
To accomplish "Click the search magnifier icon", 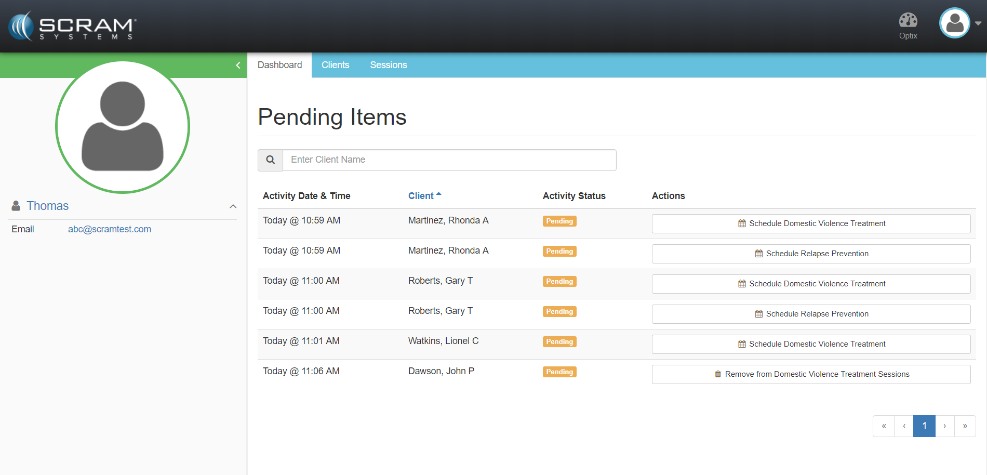I will pyautogui.click(x=271, y=160).
